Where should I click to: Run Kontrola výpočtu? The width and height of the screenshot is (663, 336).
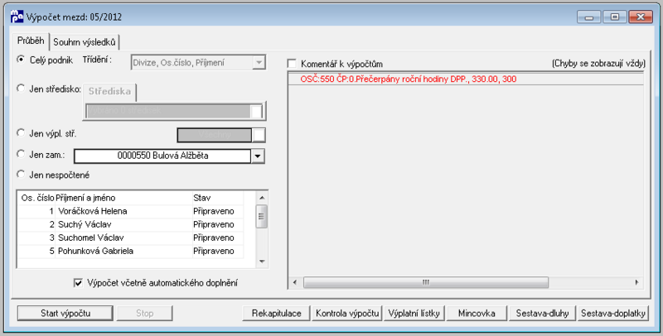click(x=347, y=313)
